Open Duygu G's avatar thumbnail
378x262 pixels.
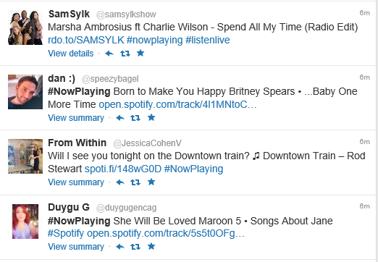(x=25, y=221)
